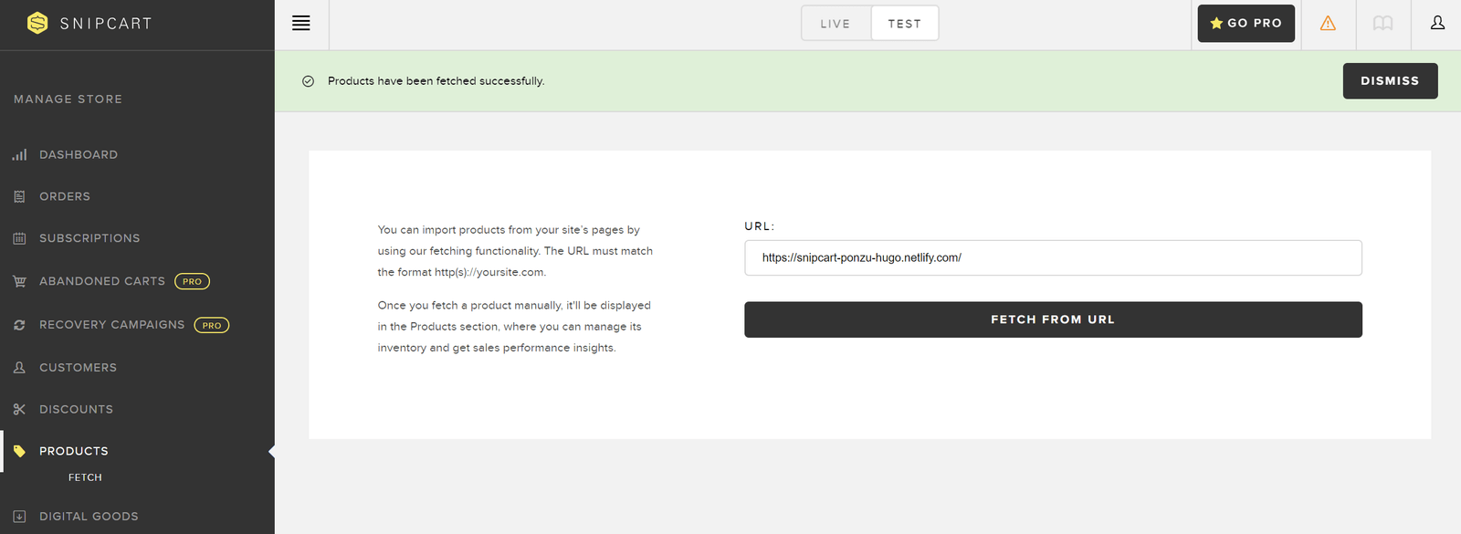Dismiss the success notification

pos(1390,81)
